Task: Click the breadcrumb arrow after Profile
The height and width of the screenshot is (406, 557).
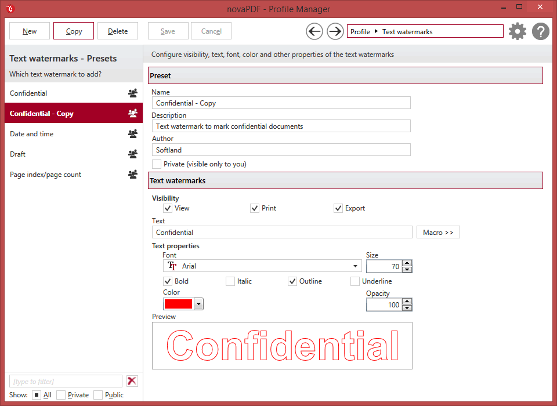Action: (x=376, y=31)
